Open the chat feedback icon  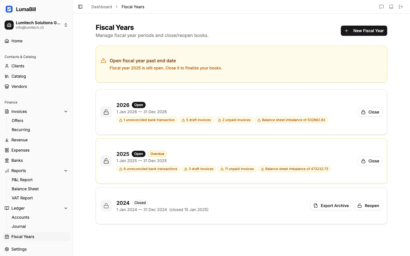pyautogui.click(x=382, y=7)
